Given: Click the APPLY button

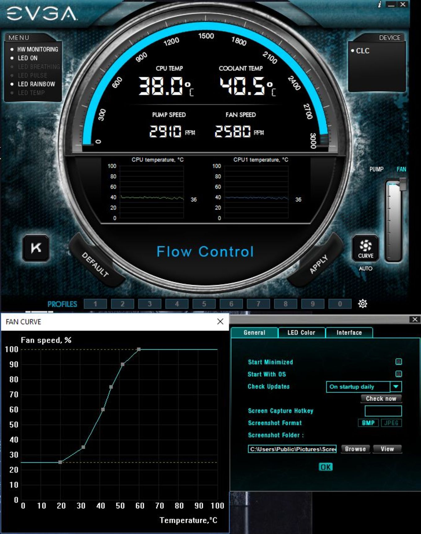Looking at the screenshot, I should pos(319,264).
